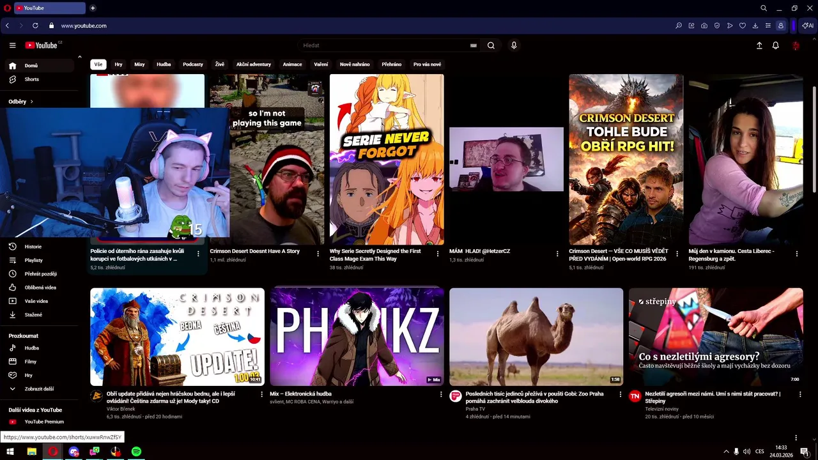Expand the Odběry section
The image size is (818, 460).
coord(21,102)
